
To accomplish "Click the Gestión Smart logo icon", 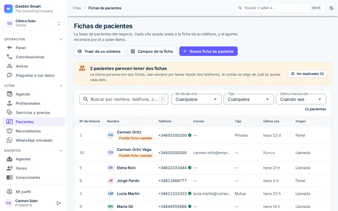I will [8, 8].
